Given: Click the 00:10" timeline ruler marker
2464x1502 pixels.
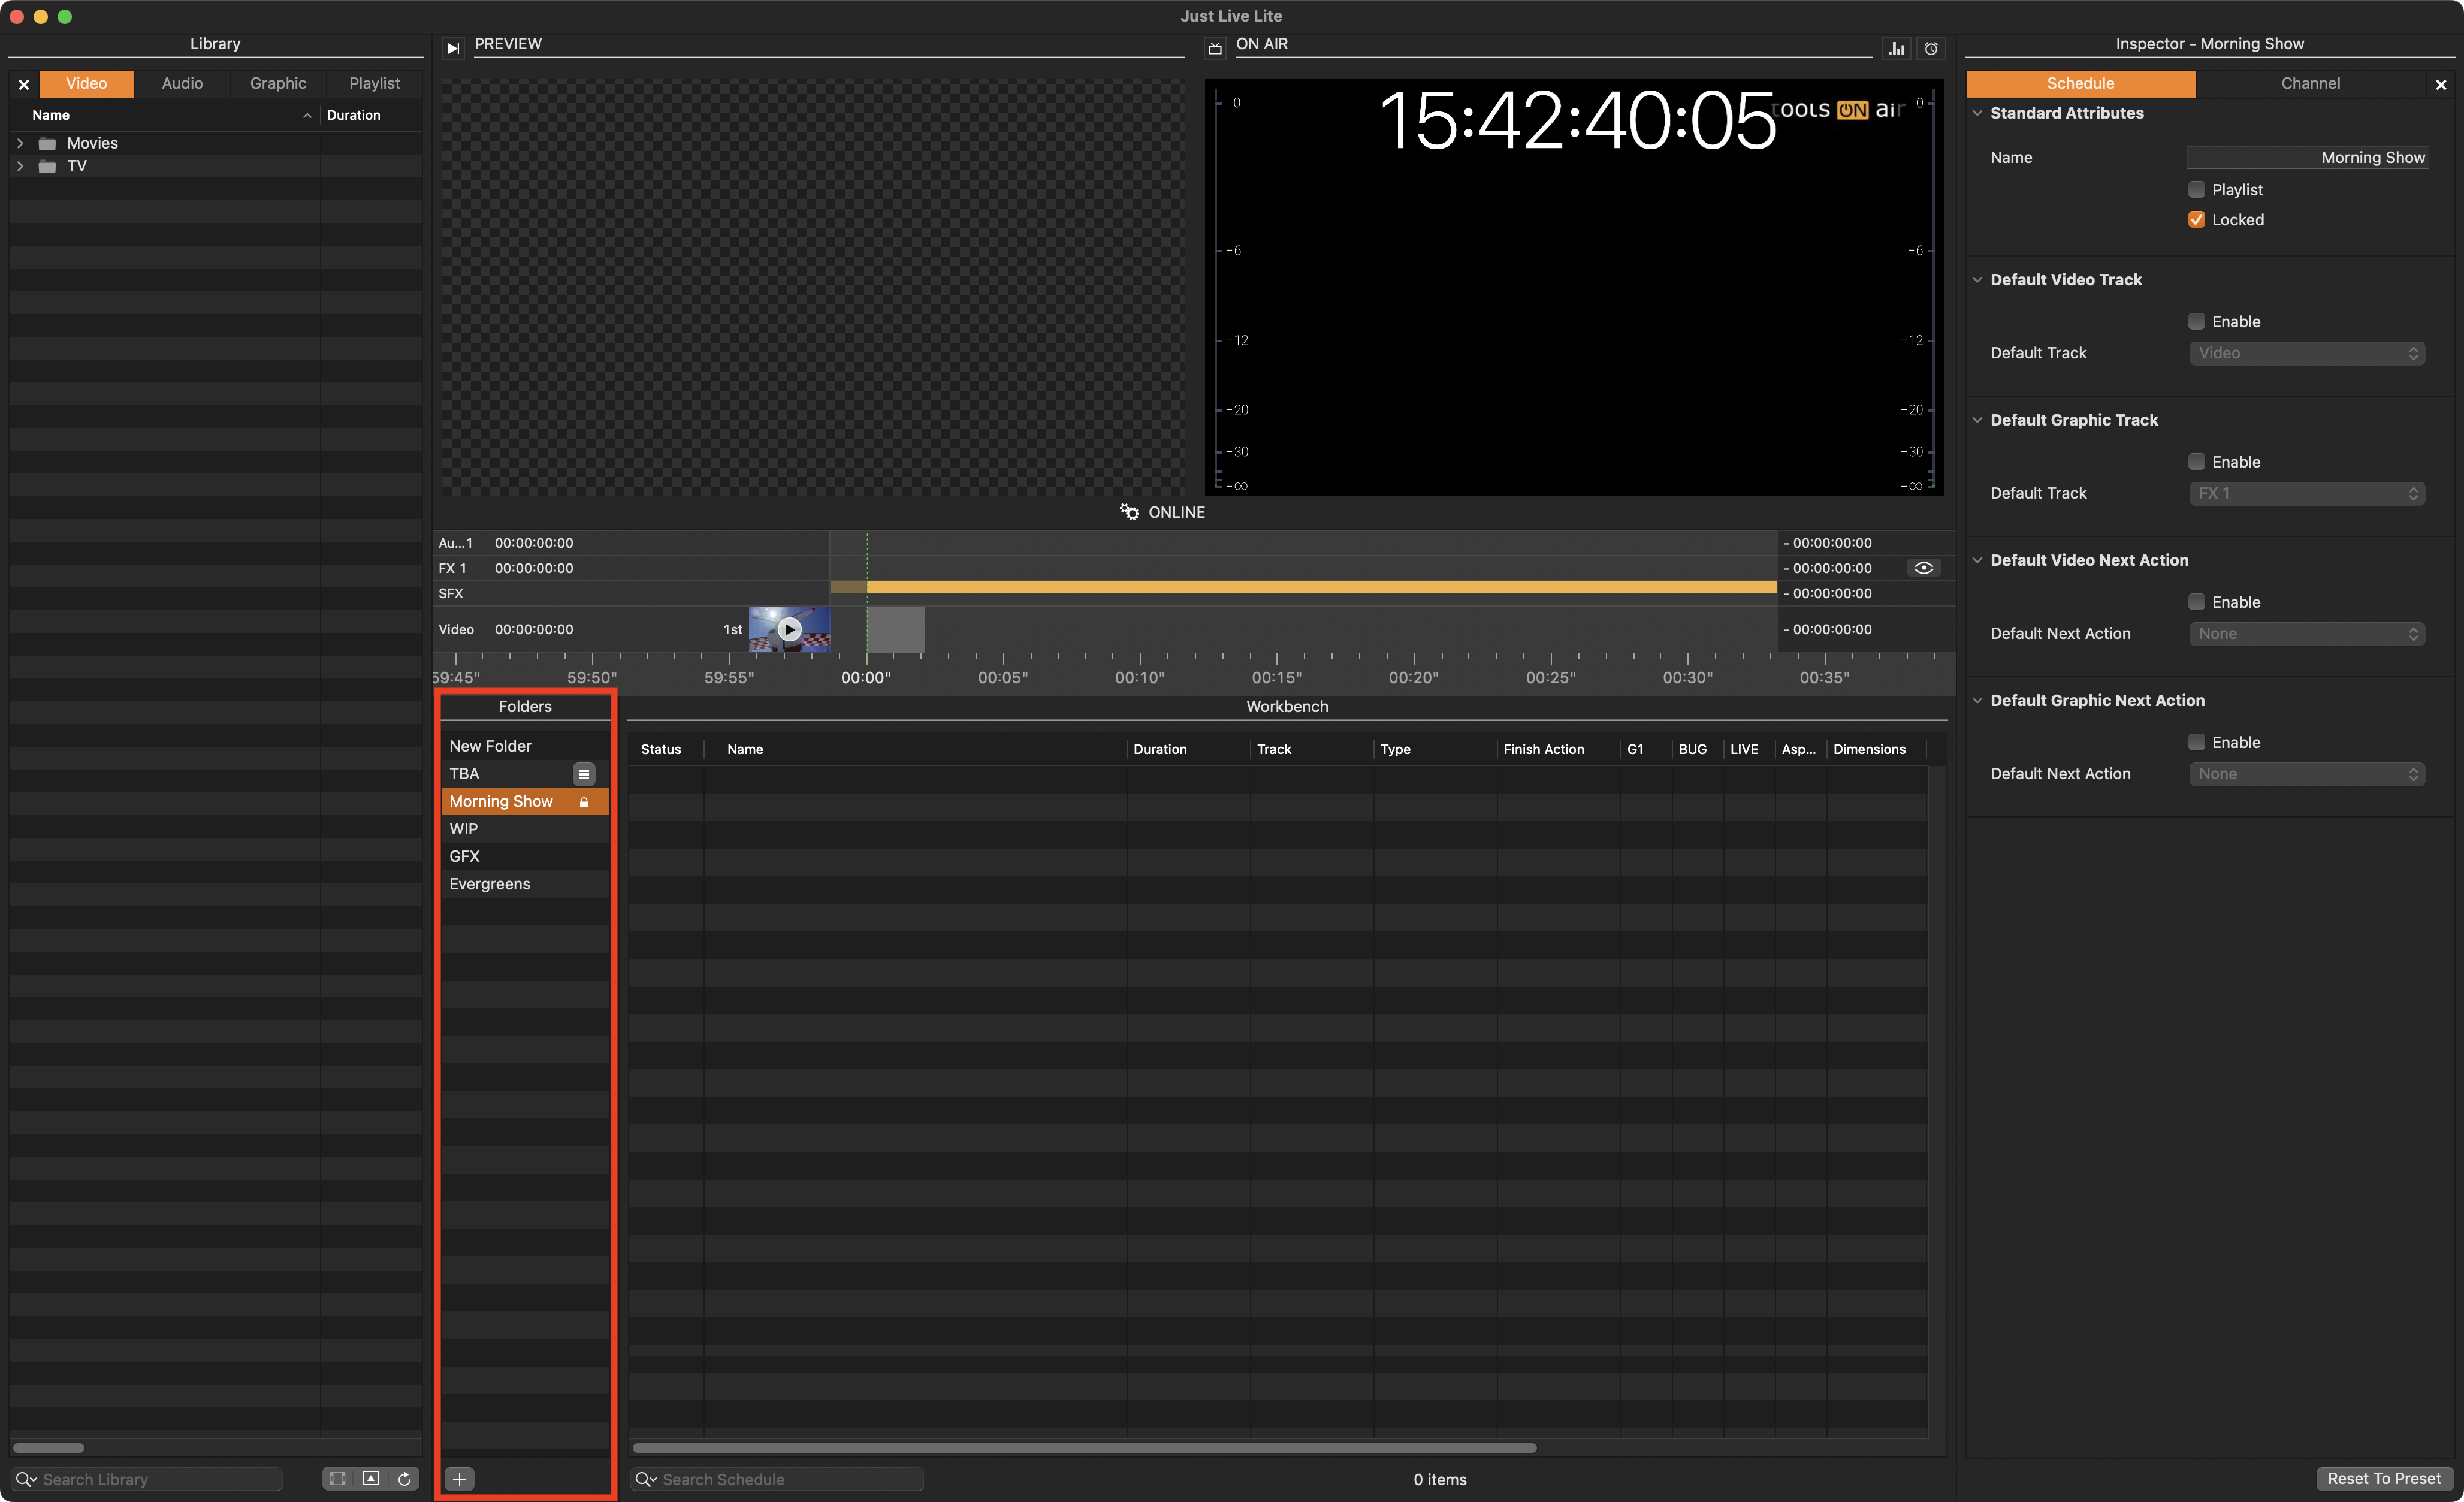Looking at the screenshot, I should click(x=1140, y=677).
